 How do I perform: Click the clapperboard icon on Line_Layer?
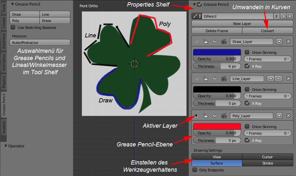point(224,79)
